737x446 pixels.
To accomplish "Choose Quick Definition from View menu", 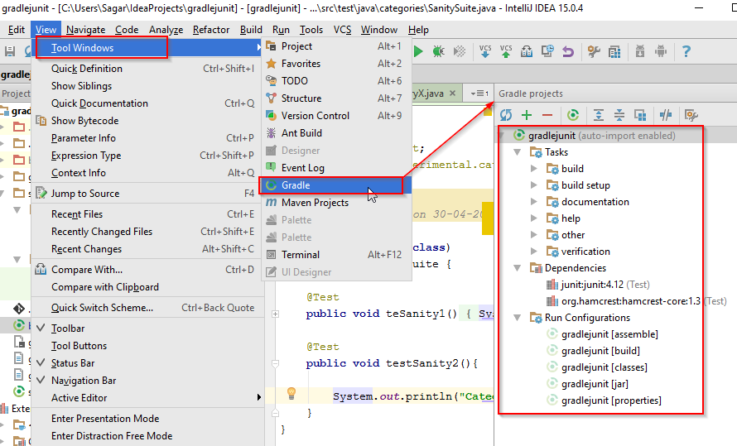I will 148,69.
